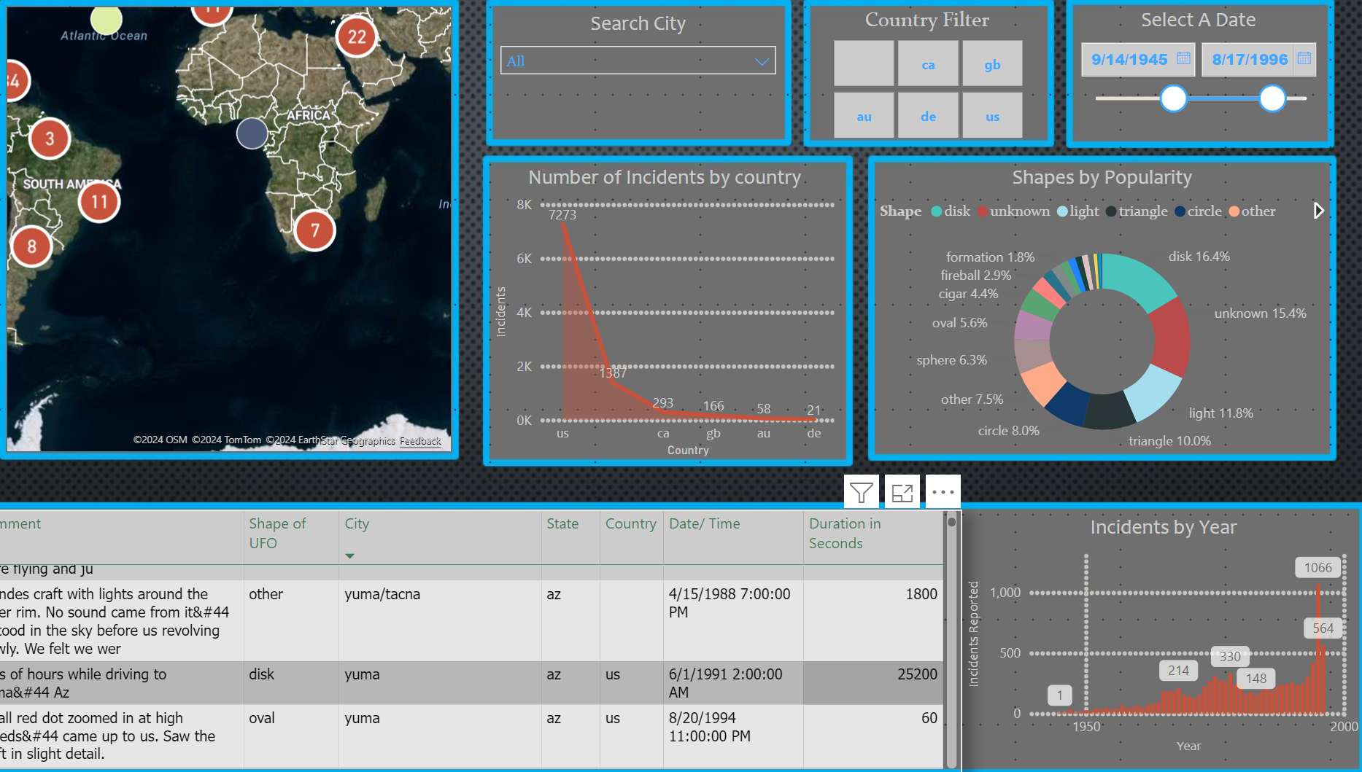Toggle the 'ca' country filter tile
Image resolution: width=1362 pixels, height=772 pixels.
point(928,64)
